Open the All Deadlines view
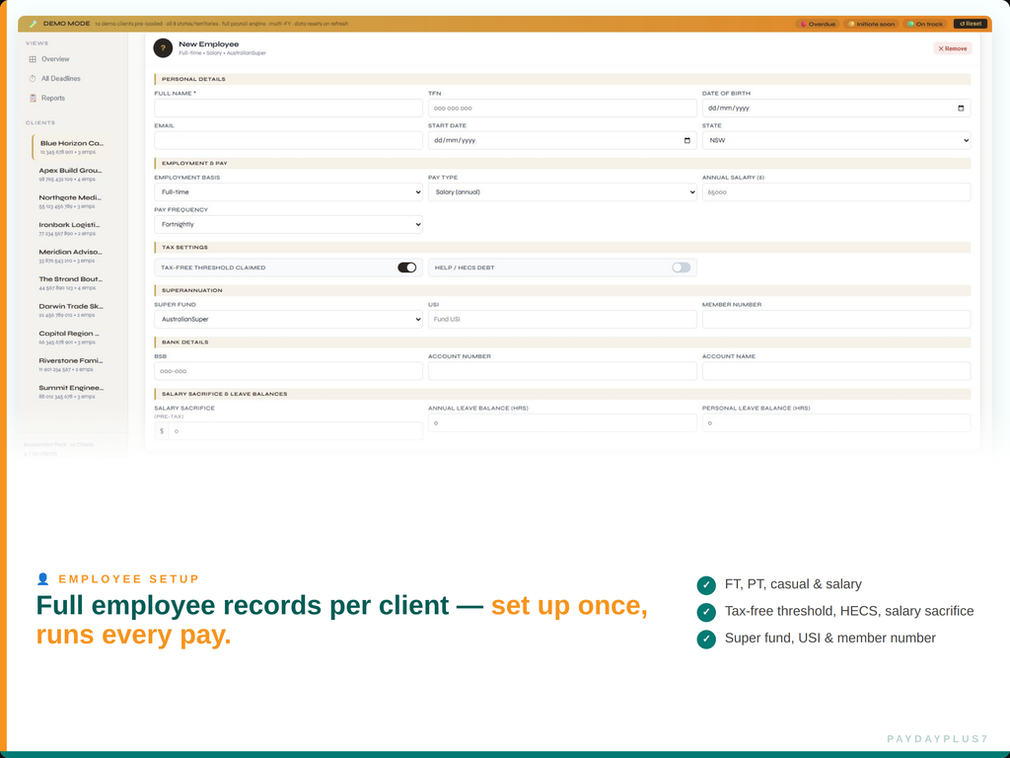 (x=60, y=78)
